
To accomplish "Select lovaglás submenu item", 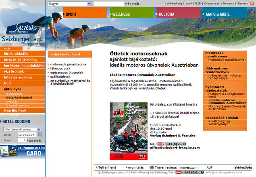I will (23, 102).
